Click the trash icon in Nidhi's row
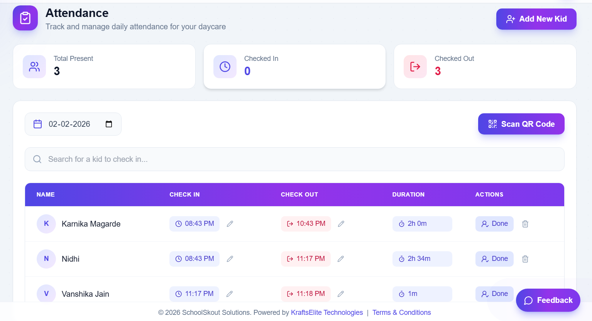Image resolution: width=592 pixels, height=321 pixels. click(525, 259)
